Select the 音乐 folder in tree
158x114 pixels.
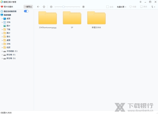click(7, 37)
